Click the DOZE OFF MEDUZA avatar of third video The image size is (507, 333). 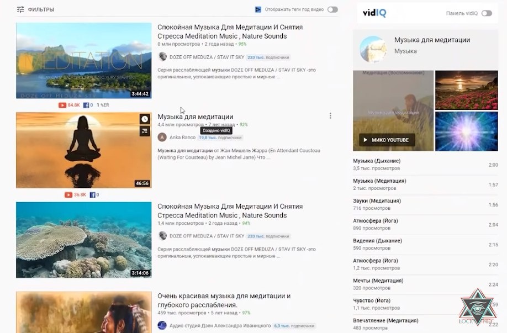[x=162, y=236]
